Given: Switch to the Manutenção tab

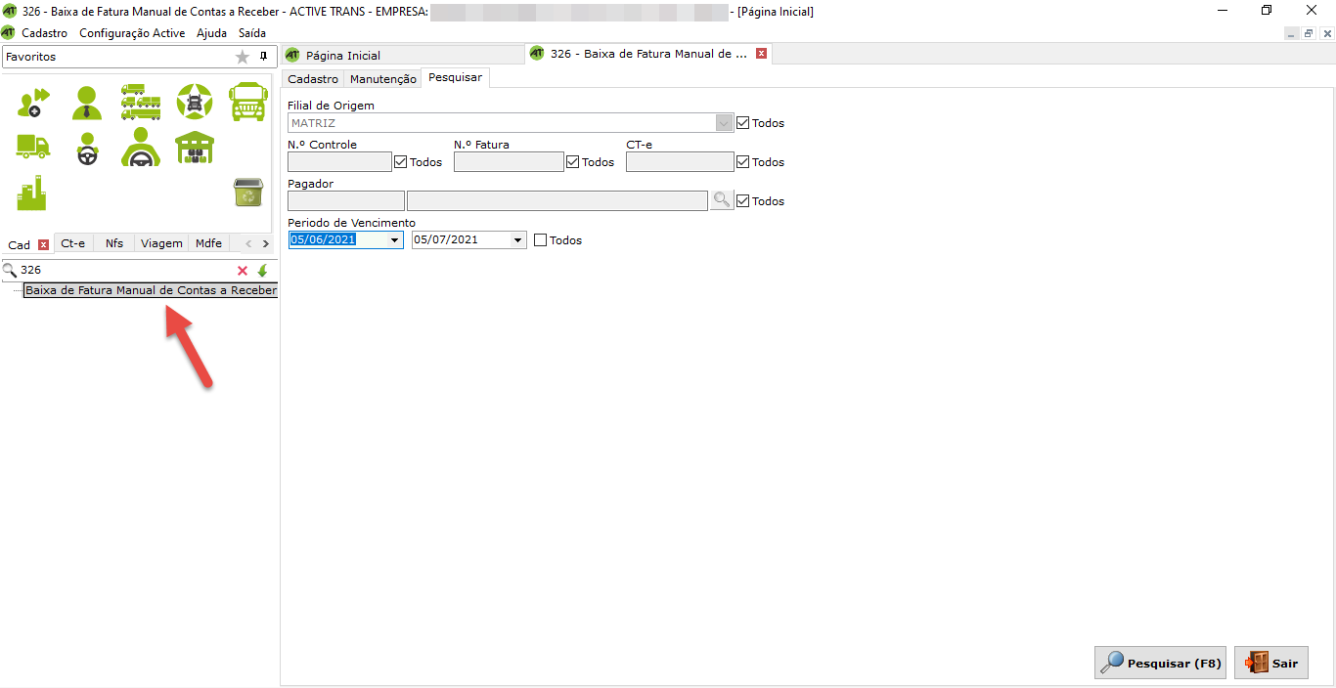Looking at the screenshot, I should [382, 79].
